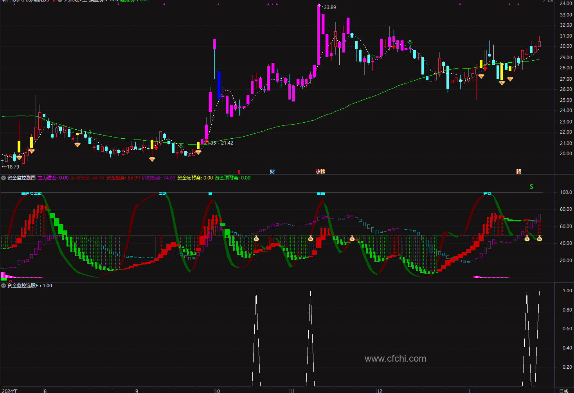Click the December red up arrow near 30.00

[394, 47]
